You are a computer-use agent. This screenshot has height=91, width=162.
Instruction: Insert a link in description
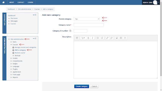107,38
